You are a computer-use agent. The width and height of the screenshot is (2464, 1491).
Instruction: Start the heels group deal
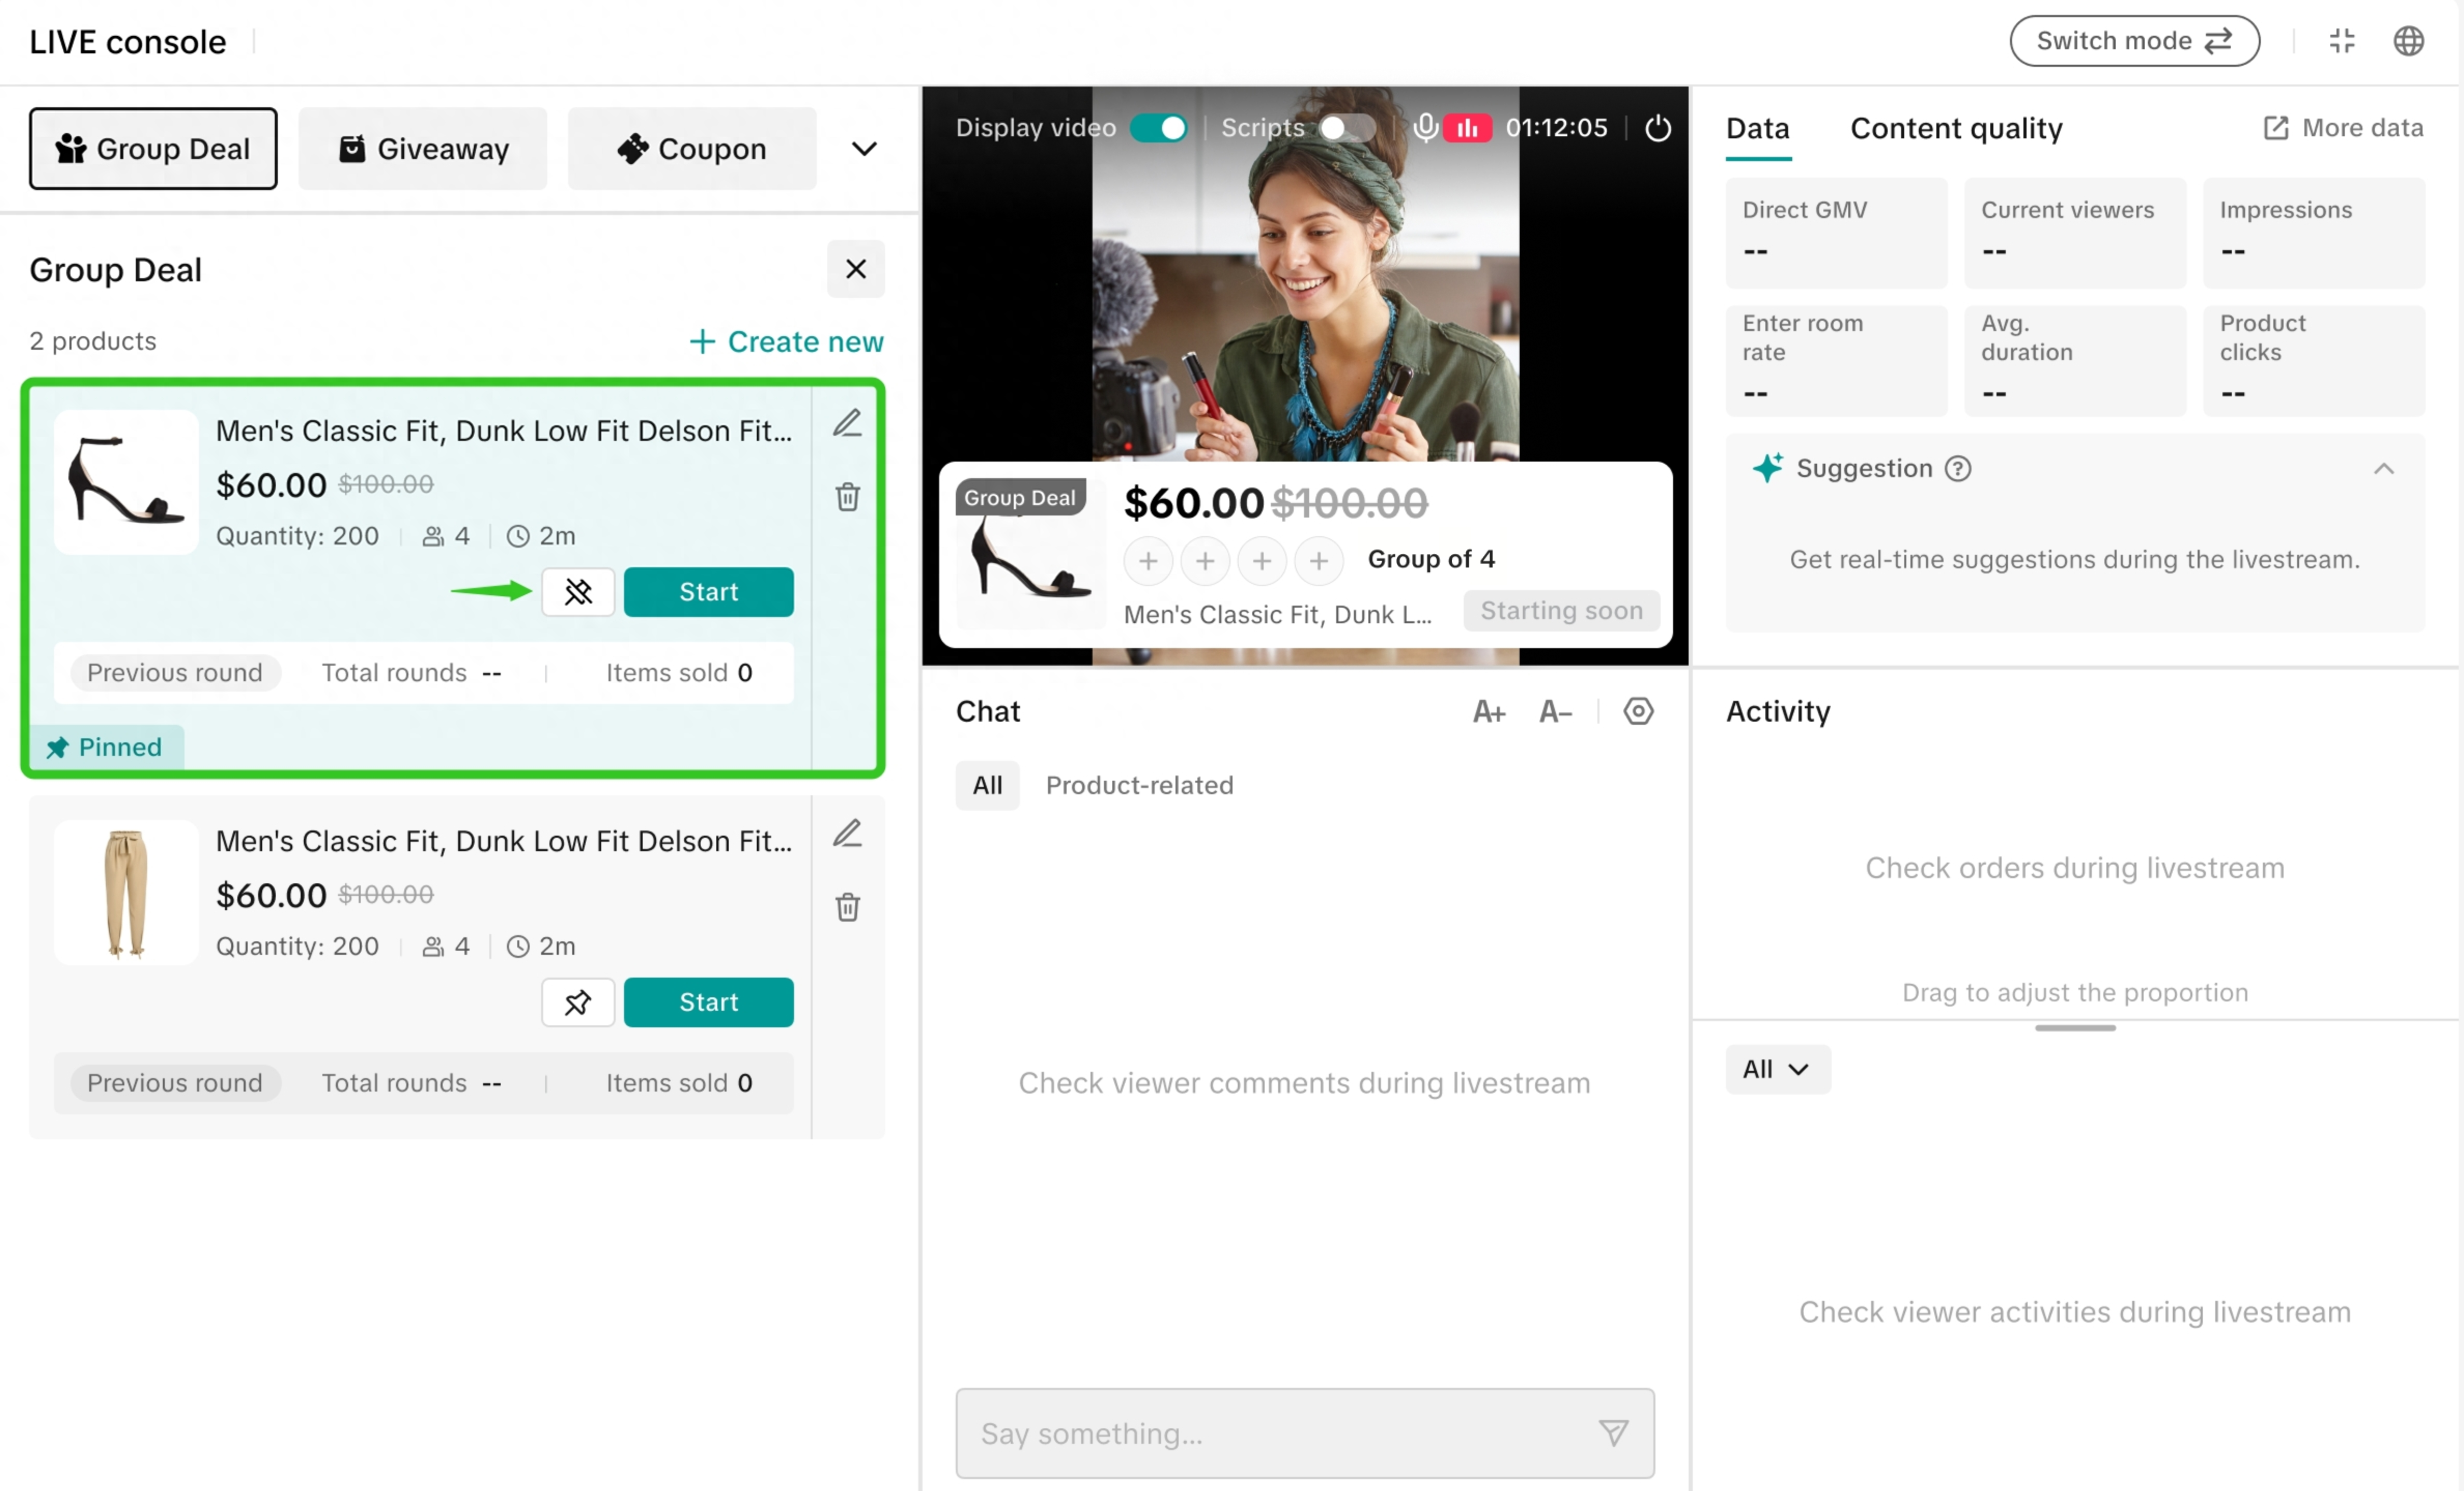tap(708, 593)
